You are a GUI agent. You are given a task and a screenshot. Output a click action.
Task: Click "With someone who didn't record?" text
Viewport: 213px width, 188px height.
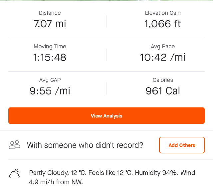[85, 145]
